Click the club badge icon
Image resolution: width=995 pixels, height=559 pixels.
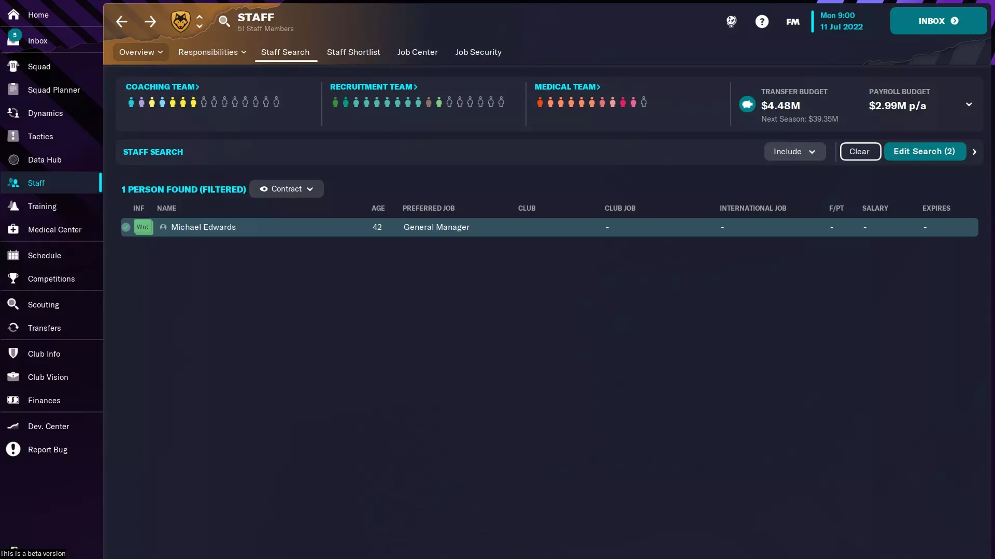point(180,22)
